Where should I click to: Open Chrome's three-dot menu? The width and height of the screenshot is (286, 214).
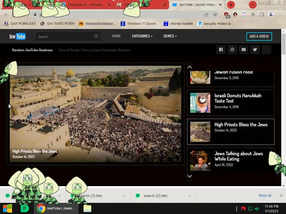(x=280, y=14)
